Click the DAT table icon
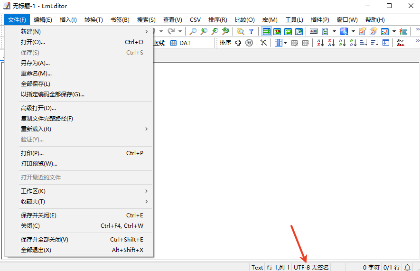 (174, 43)
